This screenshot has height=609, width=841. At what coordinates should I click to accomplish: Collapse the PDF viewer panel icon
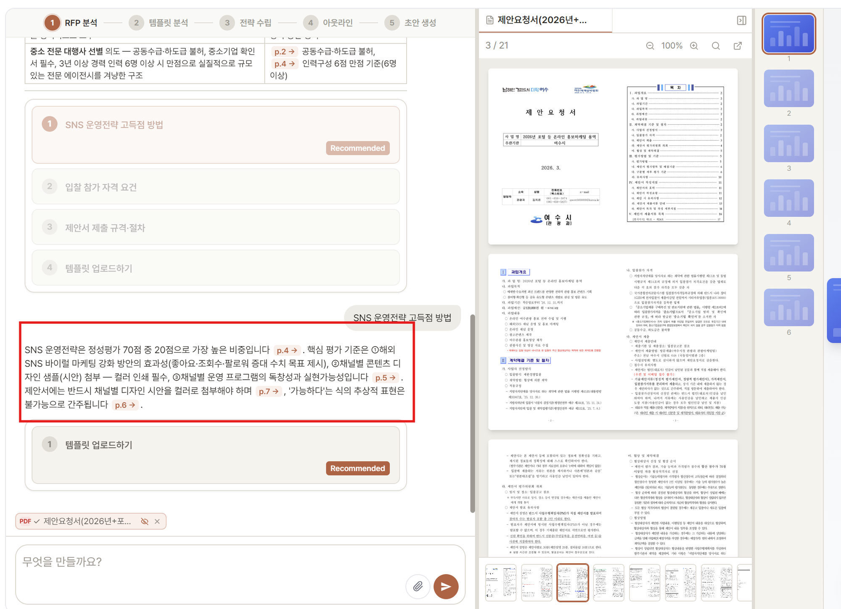tap(741, 21)
